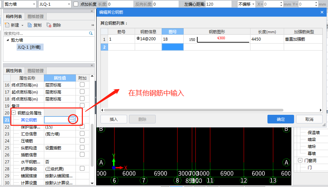Screen dimensions: 328x187
Task: Select the 4450 length cell
Action: (x=267, y=39)
